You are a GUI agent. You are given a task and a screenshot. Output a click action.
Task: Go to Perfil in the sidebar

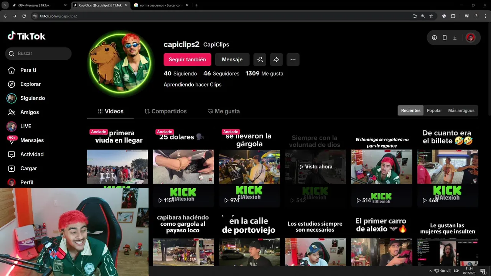[x=27, y=182]
